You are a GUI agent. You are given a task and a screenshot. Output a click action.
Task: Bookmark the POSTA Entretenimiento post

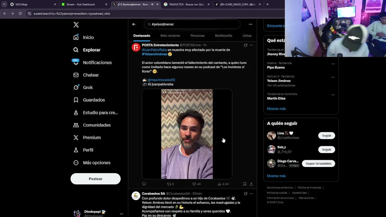[245, 184]
